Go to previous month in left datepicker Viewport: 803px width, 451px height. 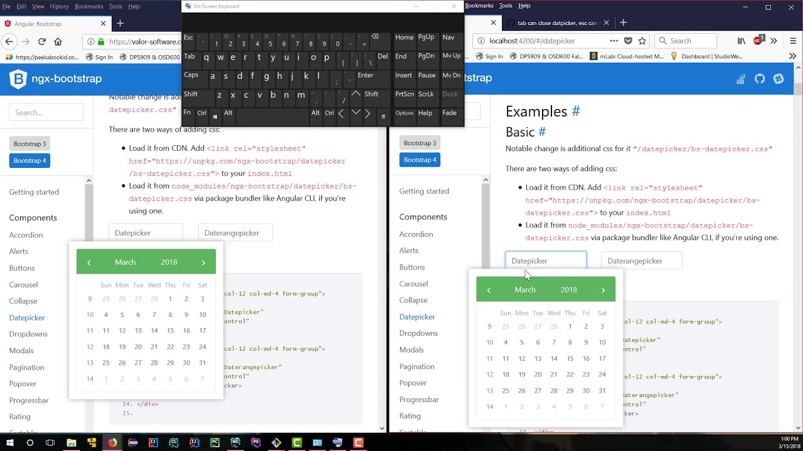[x=89, y=262]
